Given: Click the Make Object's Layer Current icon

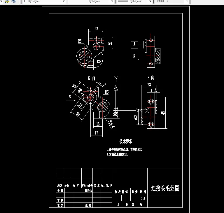Looking at the screenshot, I should [7, 1].
